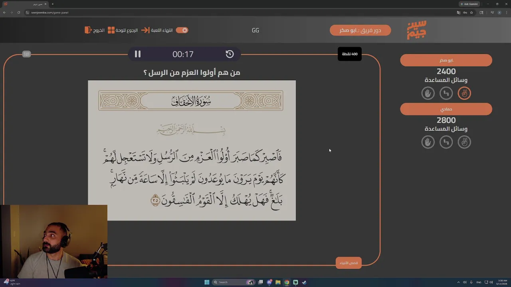Open the Chrome profile avatar

pyautogui.click(x=499, y=12)
